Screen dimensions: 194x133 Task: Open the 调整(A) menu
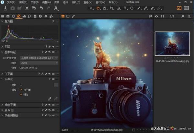pyautogui.click(x=47, y=2)
